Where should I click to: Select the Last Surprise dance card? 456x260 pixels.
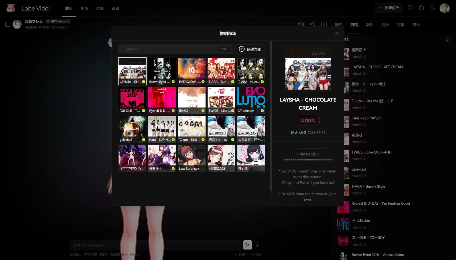(x=192, y=158)
